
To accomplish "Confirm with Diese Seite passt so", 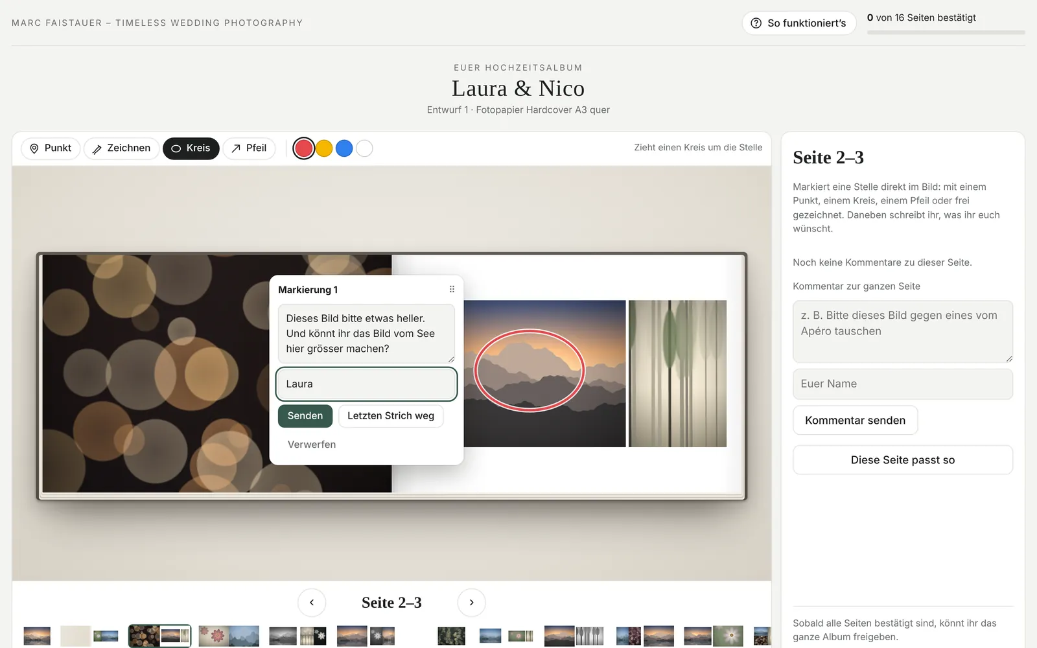I will pos(903,460).
